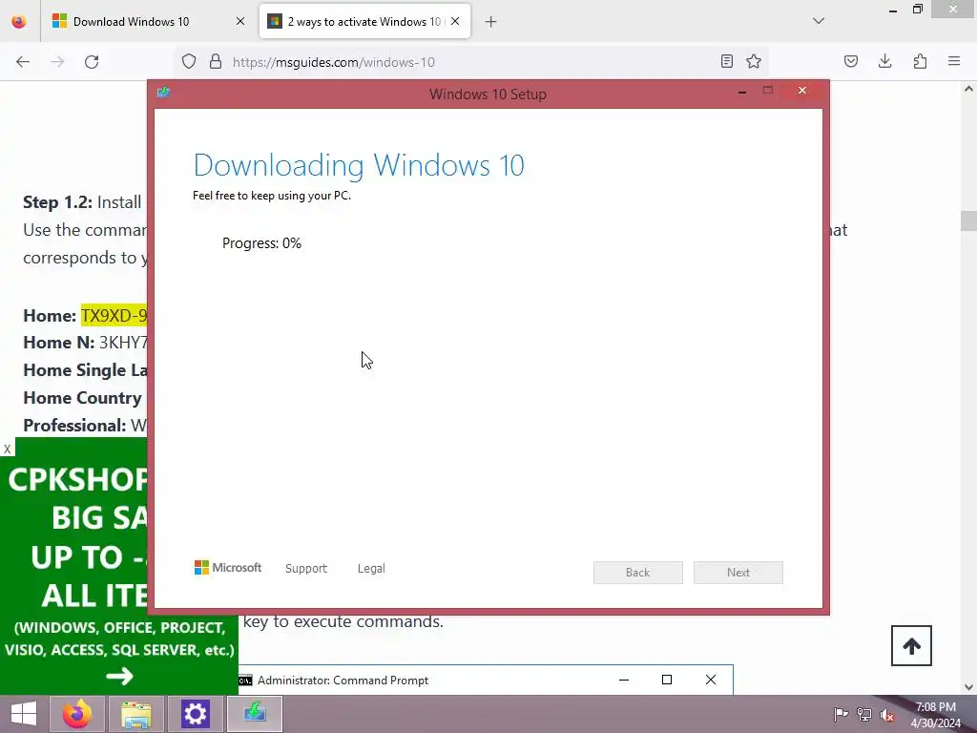Screen dimensions: 977x733
Task: Maximize the Administrator Command Prompt image
Action: (667, 680)
